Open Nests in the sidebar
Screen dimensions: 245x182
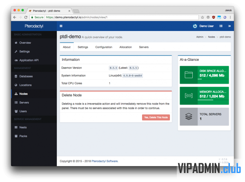click(x=34, y=127)
